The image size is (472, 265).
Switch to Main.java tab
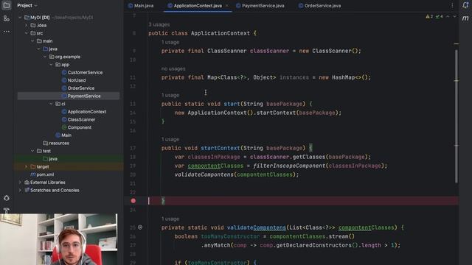(141, 6)
